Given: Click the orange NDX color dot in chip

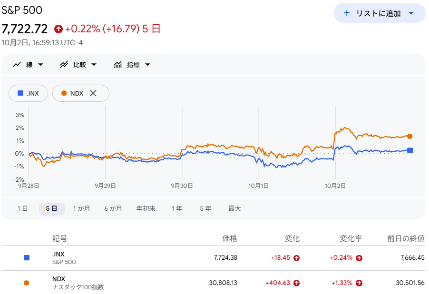Looking at the screenshot, I should point(64,93).
